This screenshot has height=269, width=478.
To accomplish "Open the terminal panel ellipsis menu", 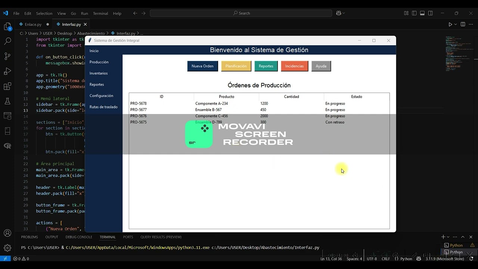I will click(455, 237).
